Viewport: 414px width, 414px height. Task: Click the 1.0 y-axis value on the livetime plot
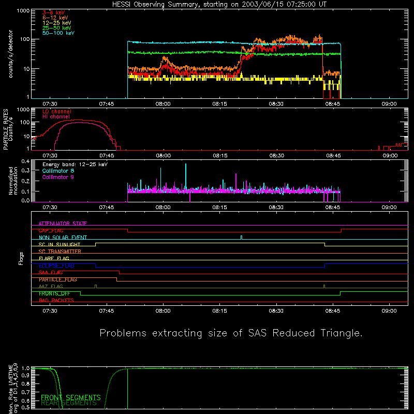pos(25,368)
